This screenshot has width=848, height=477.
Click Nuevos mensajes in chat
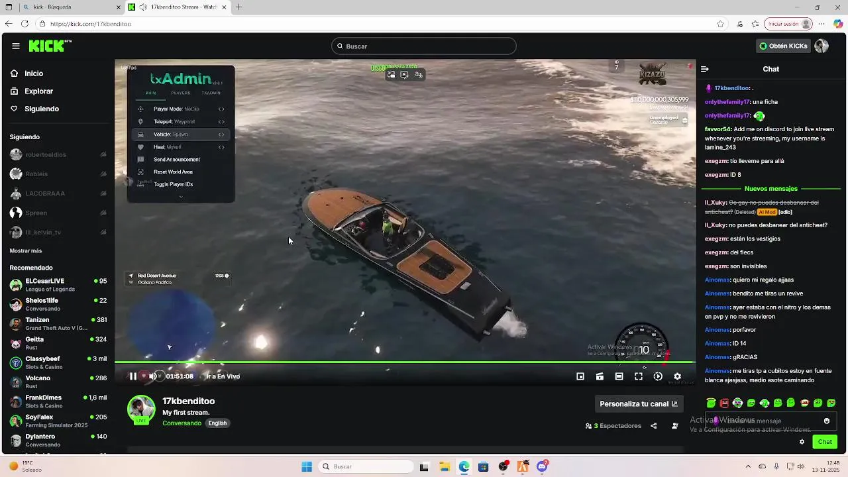[x=771, y=189]
